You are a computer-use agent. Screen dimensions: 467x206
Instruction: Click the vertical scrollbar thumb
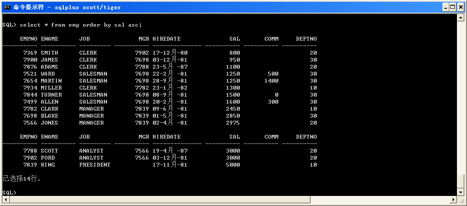(x=460, y=181)
